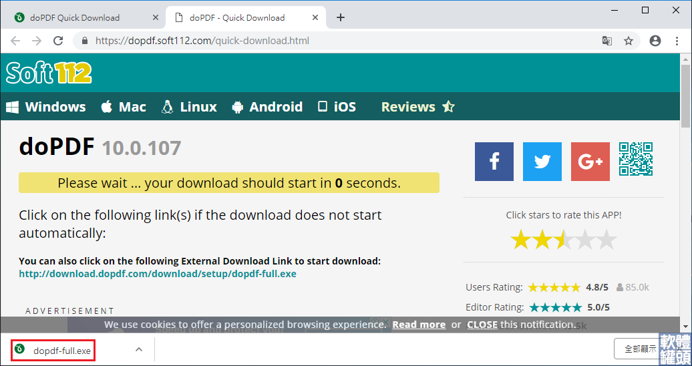Share on Facebook
The width and height of the screenshot is (692, 366).
click(x=494, y=162)
